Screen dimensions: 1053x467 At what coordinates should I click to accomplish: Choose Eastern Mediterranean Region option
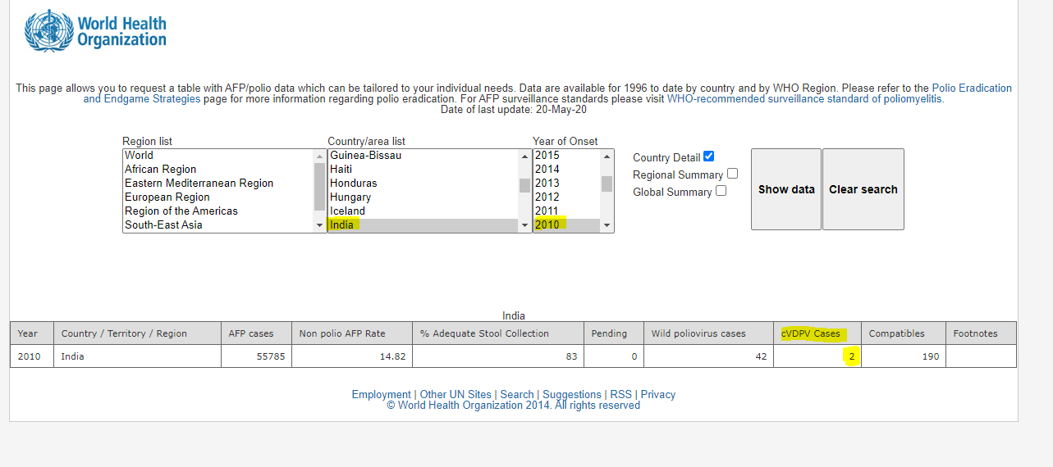pos(218,184)
